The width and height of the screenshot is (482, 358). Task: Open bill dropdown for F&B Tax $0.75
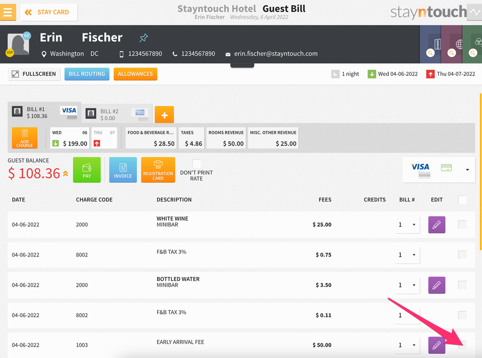pos(407,255)
